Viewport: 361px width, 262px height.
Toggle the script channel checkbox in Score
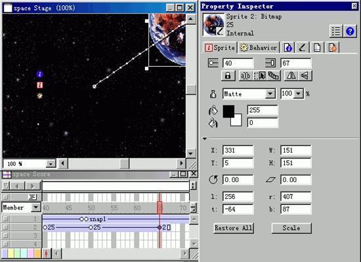pos(6,197)
